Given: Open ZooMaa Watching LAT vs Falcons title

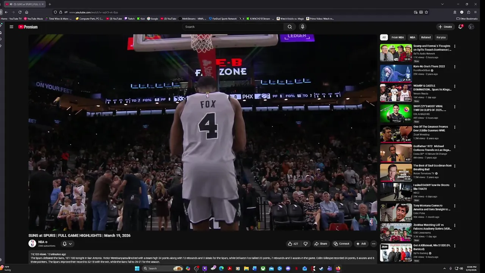Looking at the screenshot, I should coord(432,227).
